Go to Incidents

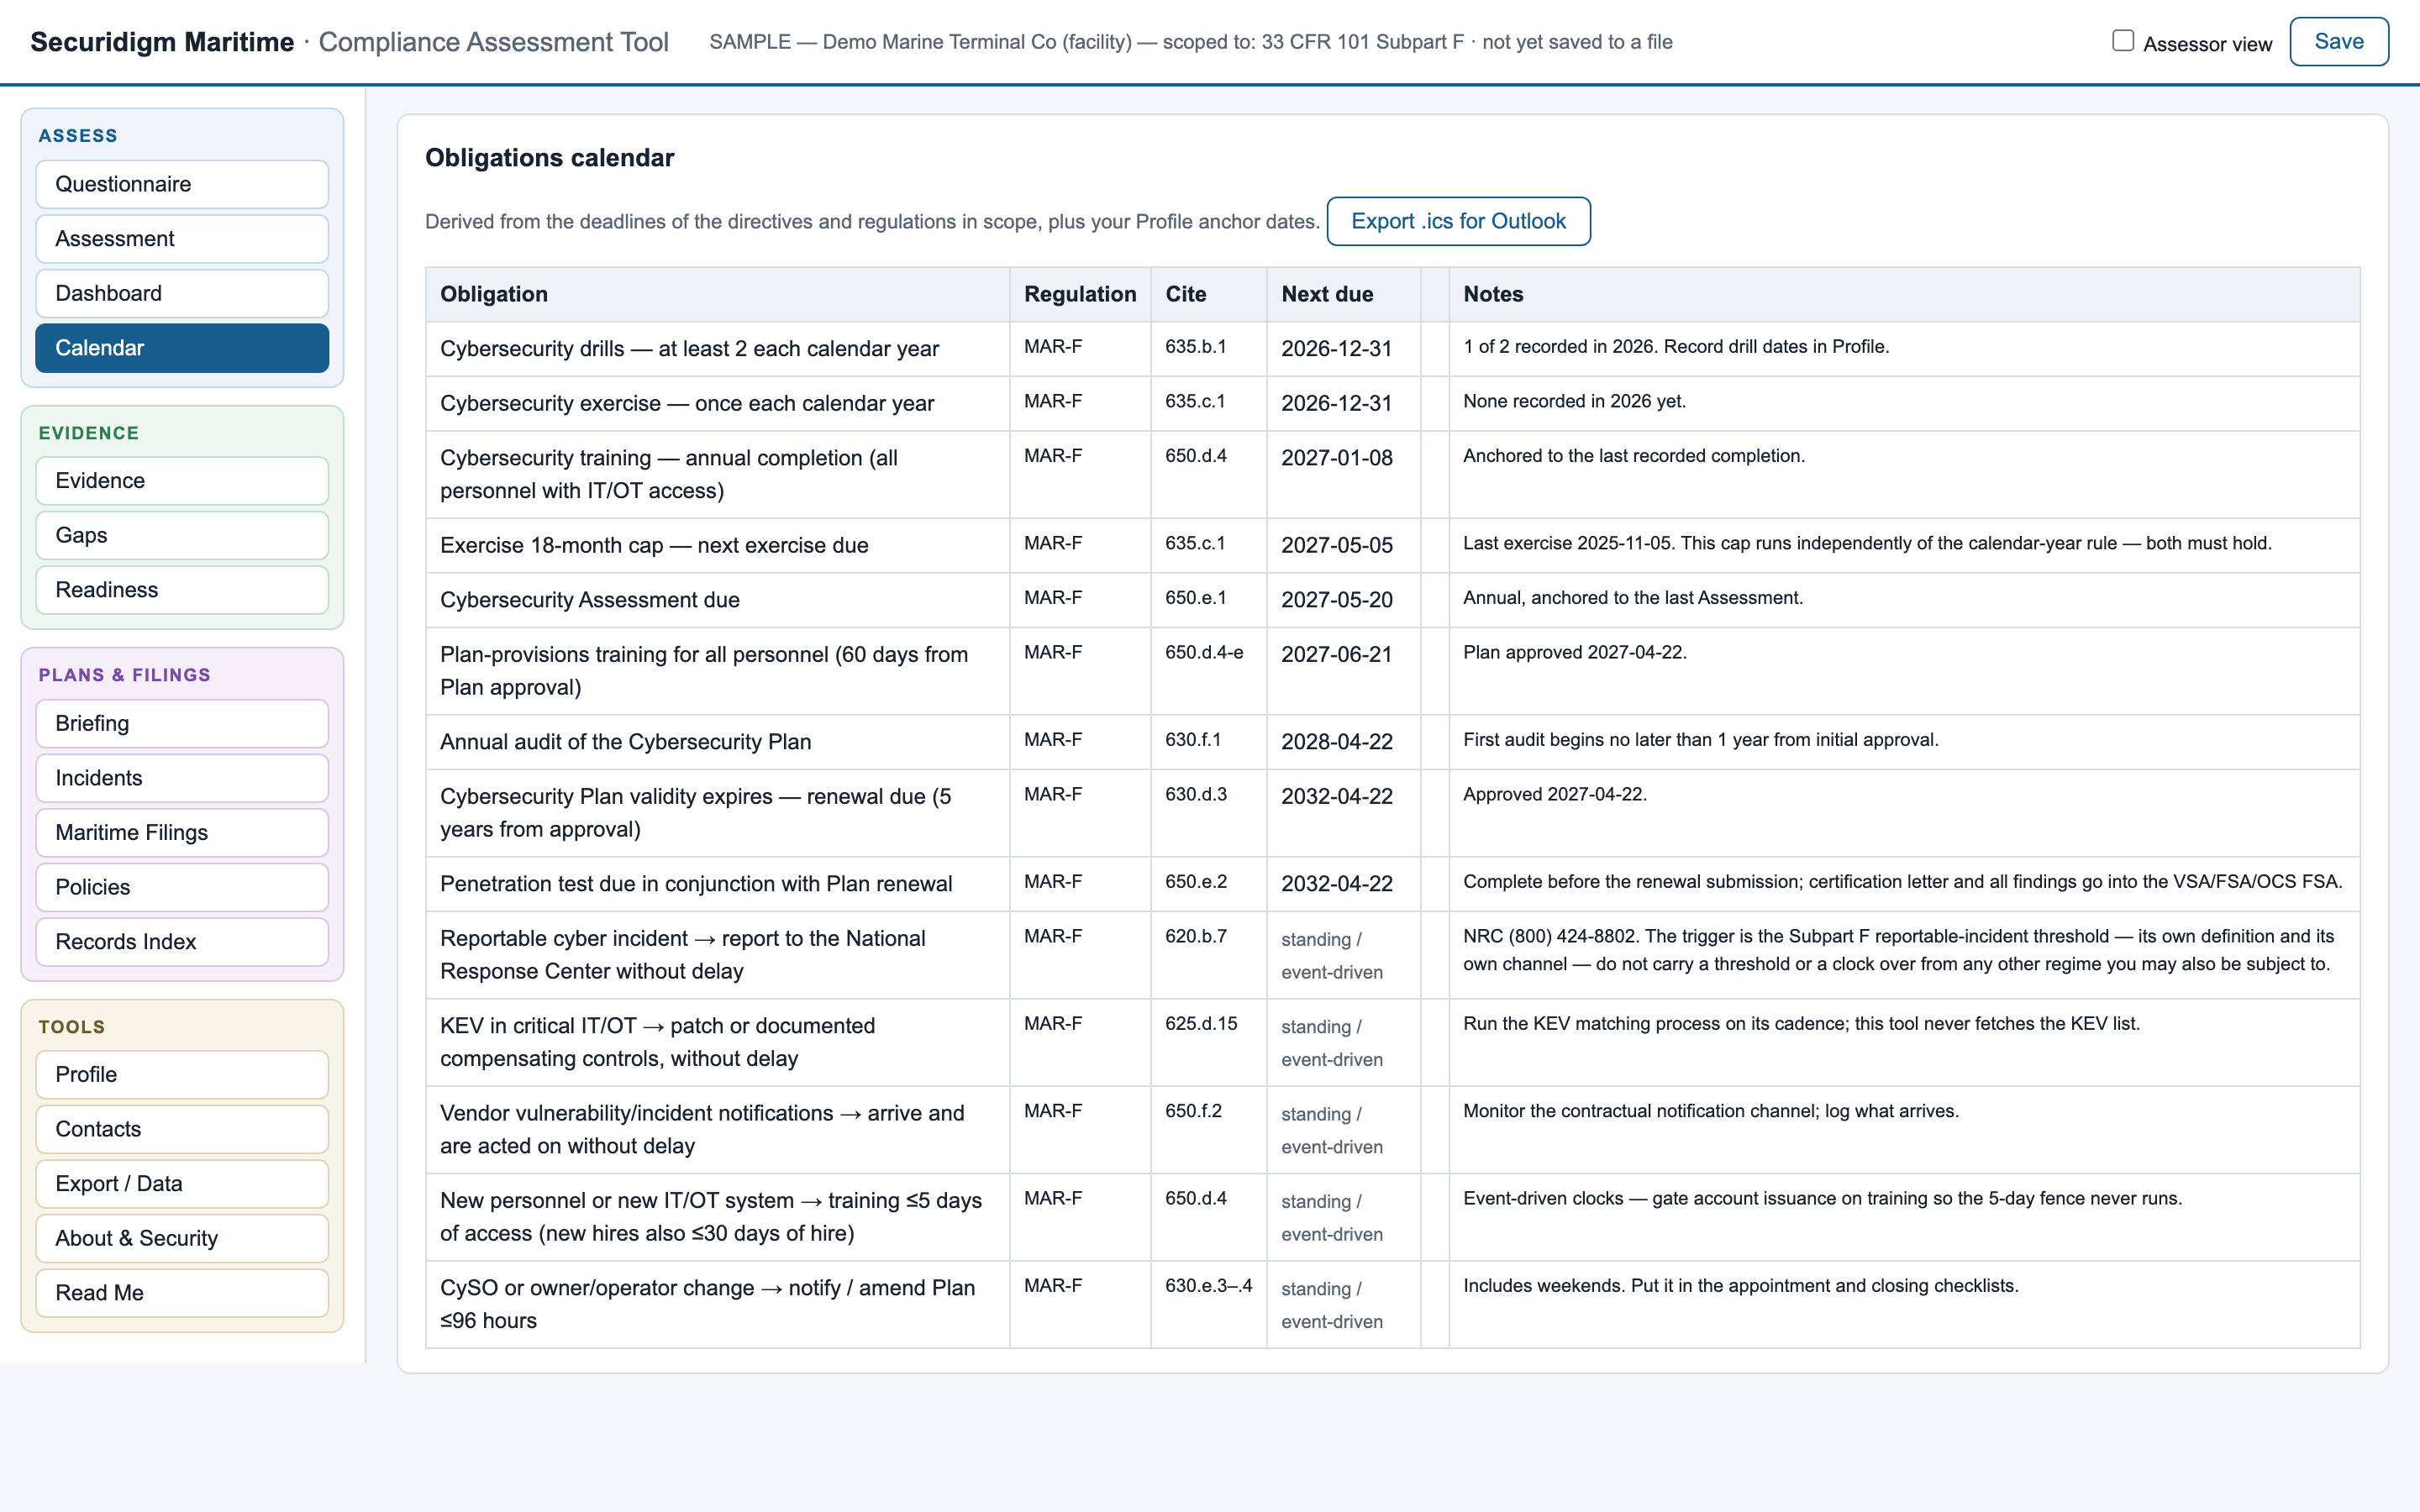click(182, 778)
